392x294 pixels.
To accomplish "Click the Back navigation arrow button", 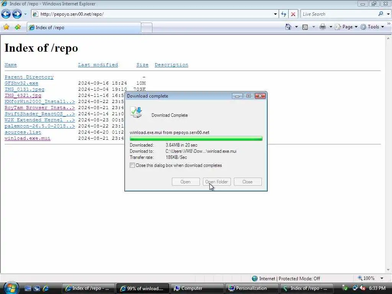I will [6, 14].
